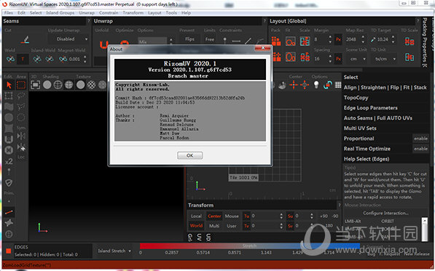
Task: Select the checker Texture sphere icon
Action: tap(92, 85)
